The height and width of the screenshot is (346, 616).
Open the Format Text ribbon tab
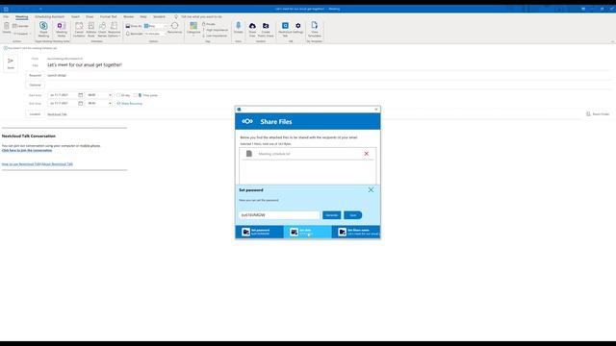[109, 17]
